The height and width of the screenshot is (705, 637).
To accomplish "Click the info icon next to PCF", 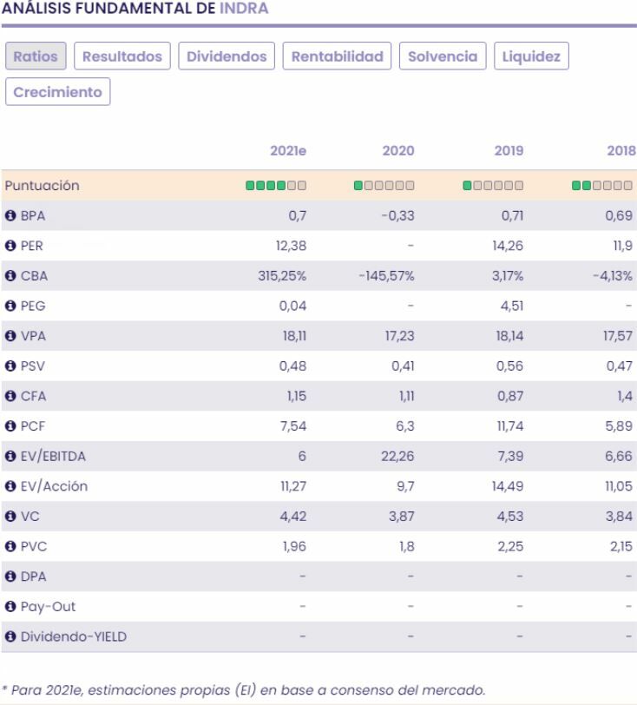I will point(10,426).
